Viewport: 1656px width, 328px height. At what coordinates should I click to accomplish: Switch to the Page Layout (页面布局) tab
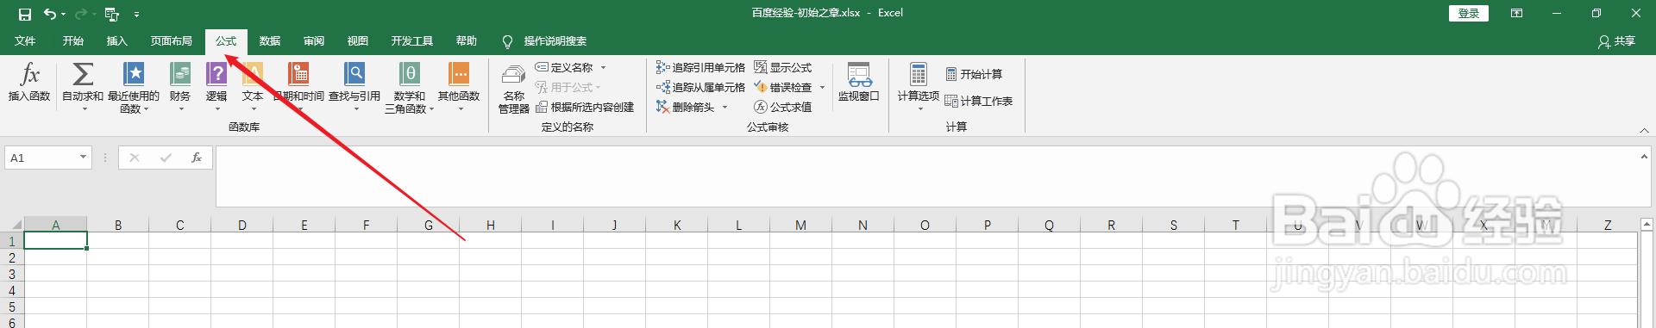coord(172,41)
